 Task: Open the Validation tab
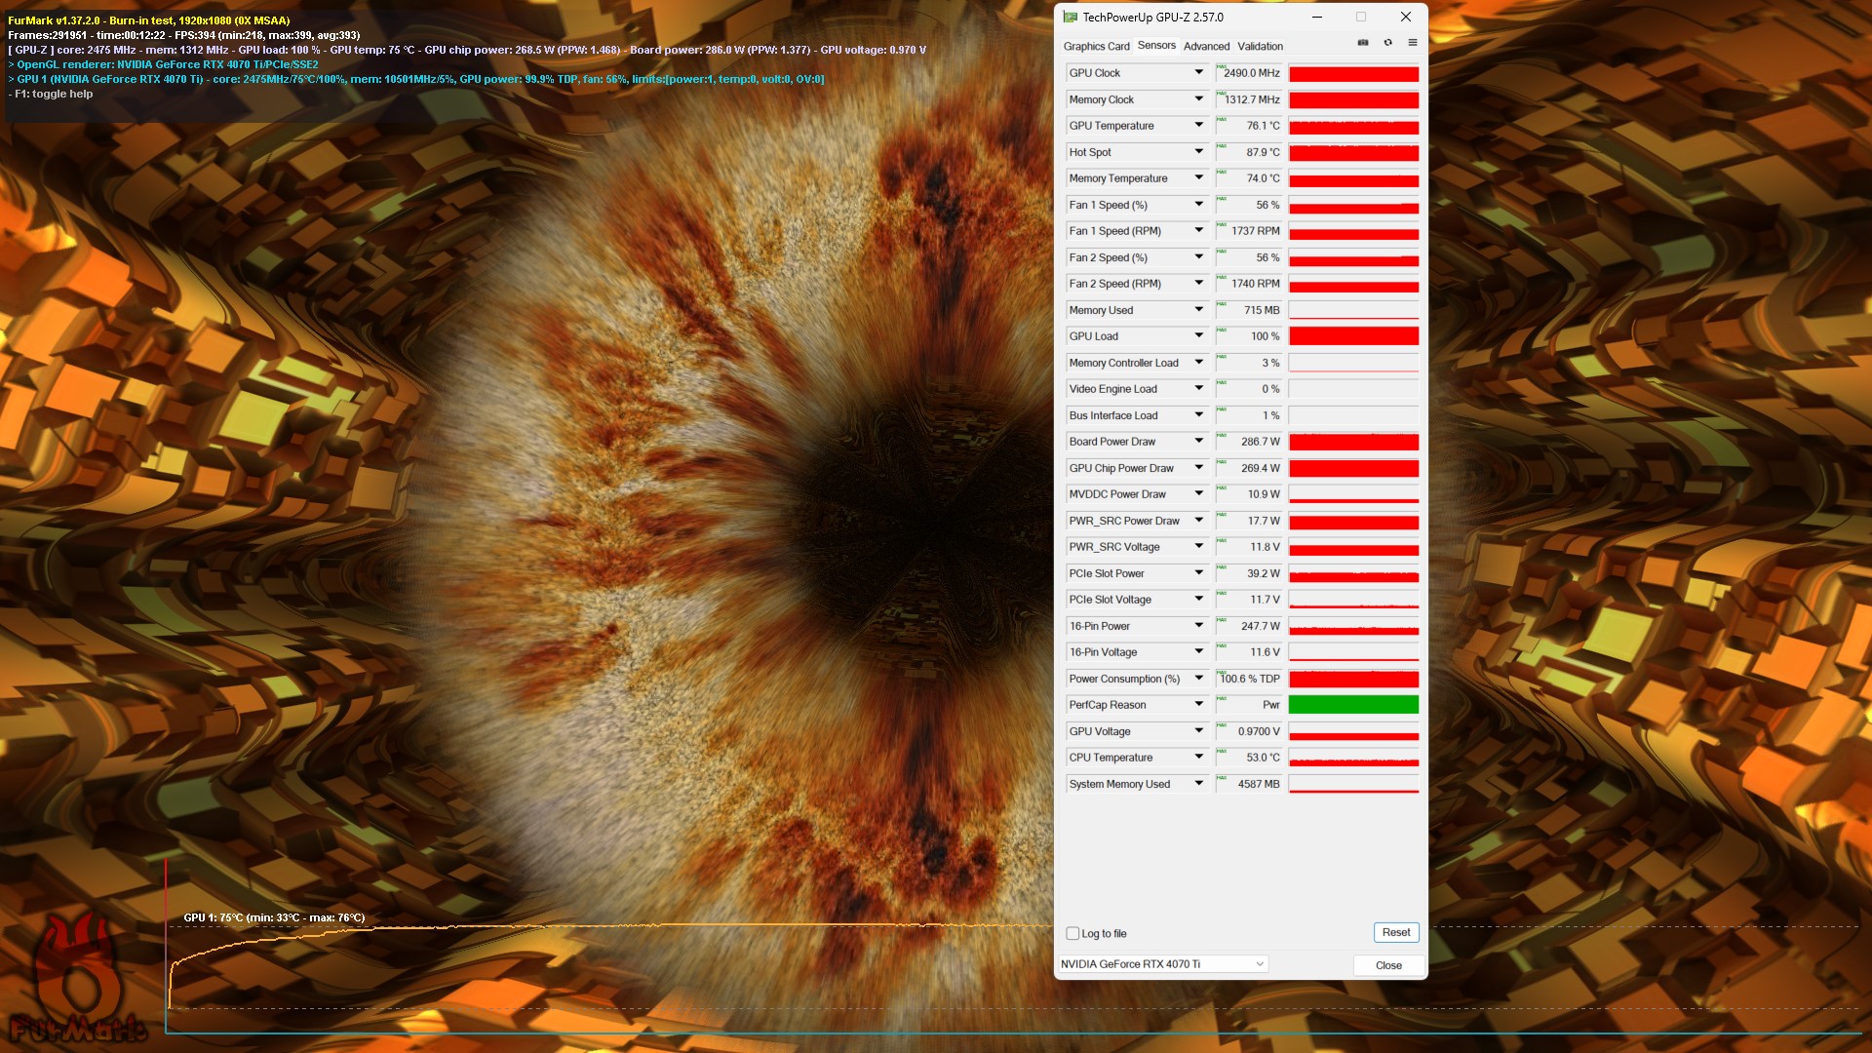coord(1260,46)
